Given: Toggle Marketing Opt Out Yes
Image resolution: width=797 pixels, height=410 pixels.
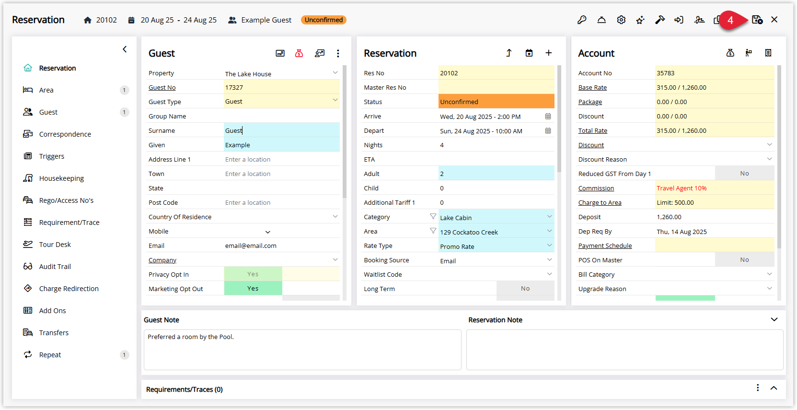Looking at the screenshot, I should [x=253, y=288].
